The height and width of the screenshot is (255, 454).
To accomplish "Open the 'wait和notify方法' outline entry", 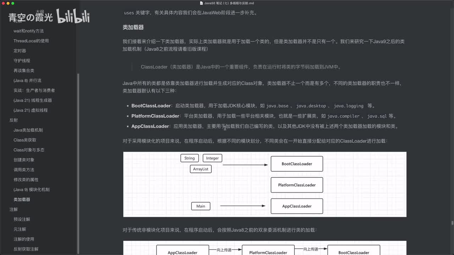I will (x=29, y=31).
